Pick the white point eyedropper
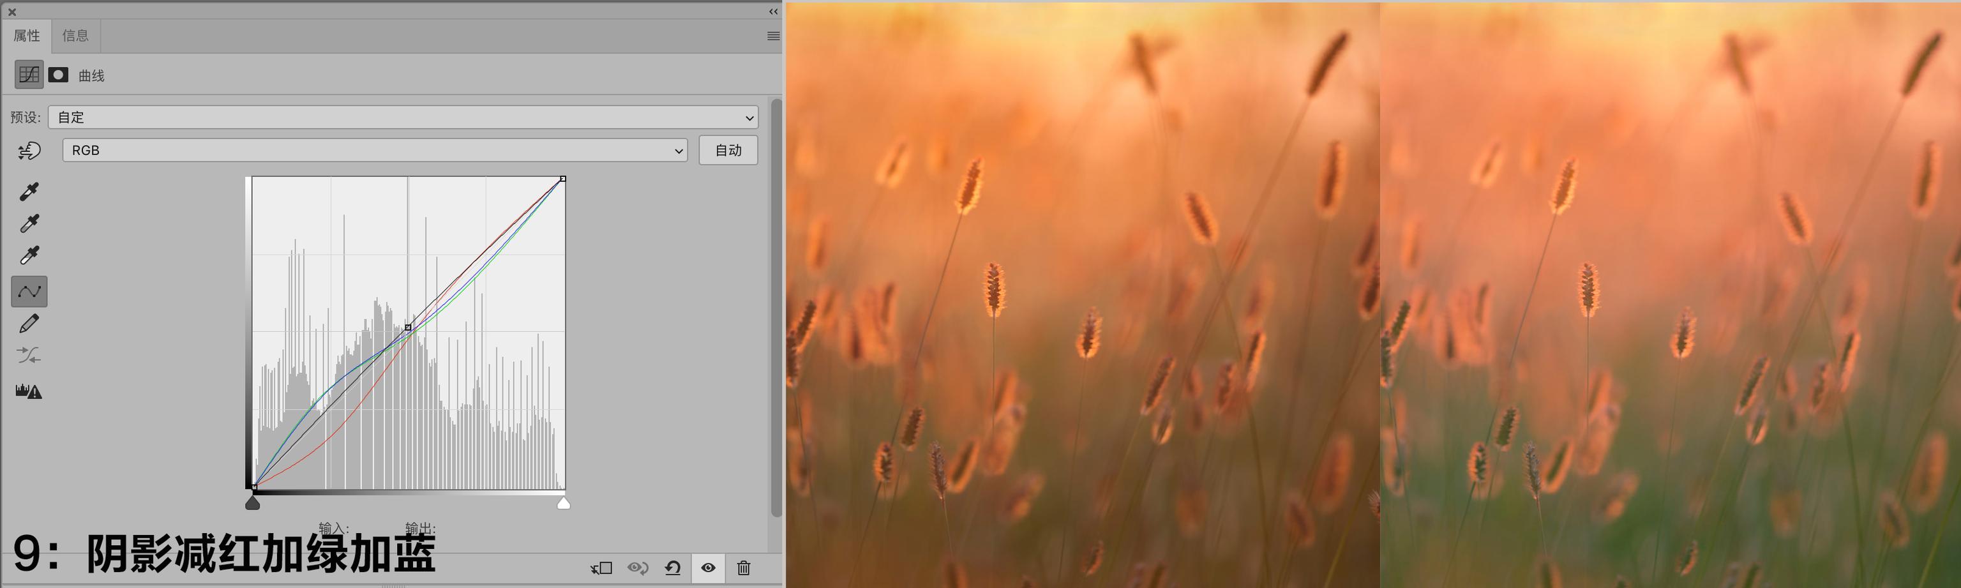This screenshot has height=588, width=1961. click(x=29, y=255)
